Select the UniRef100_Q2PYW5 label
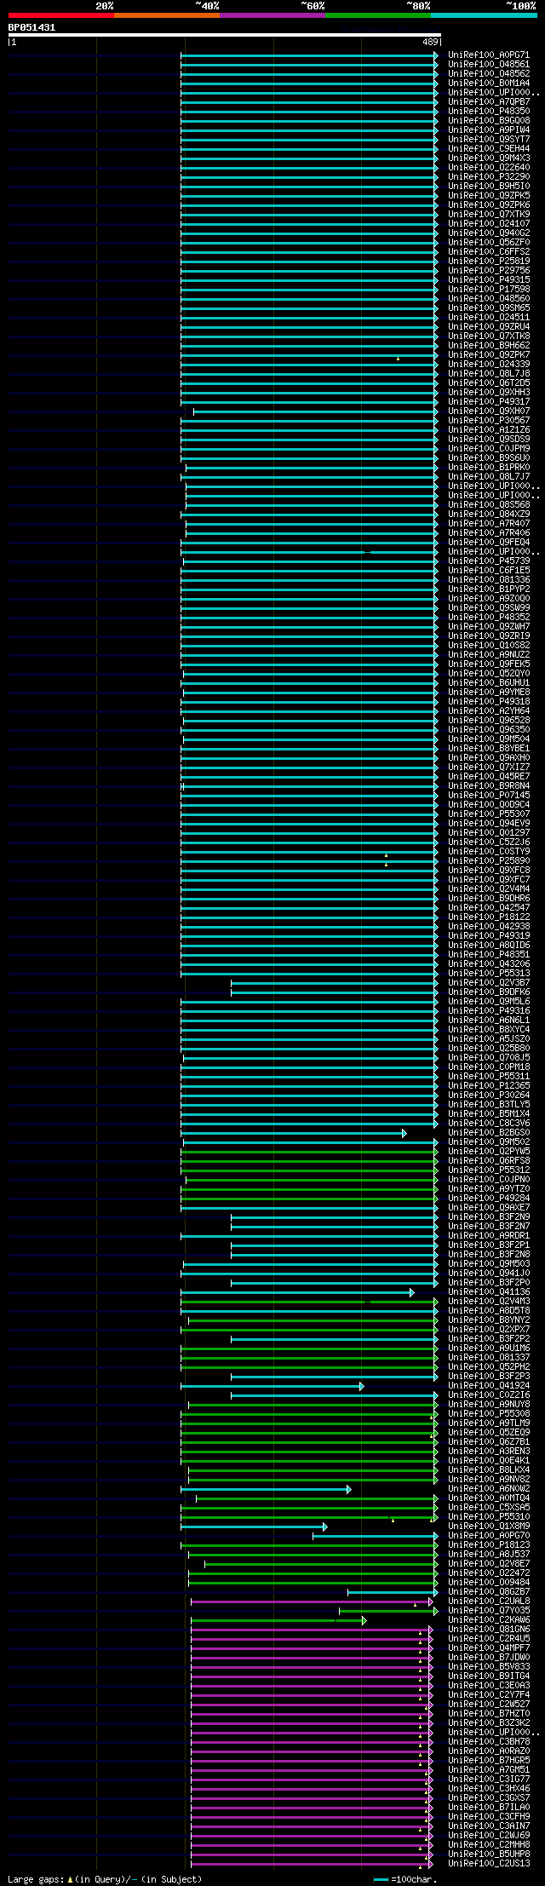 pos(489,1152)
